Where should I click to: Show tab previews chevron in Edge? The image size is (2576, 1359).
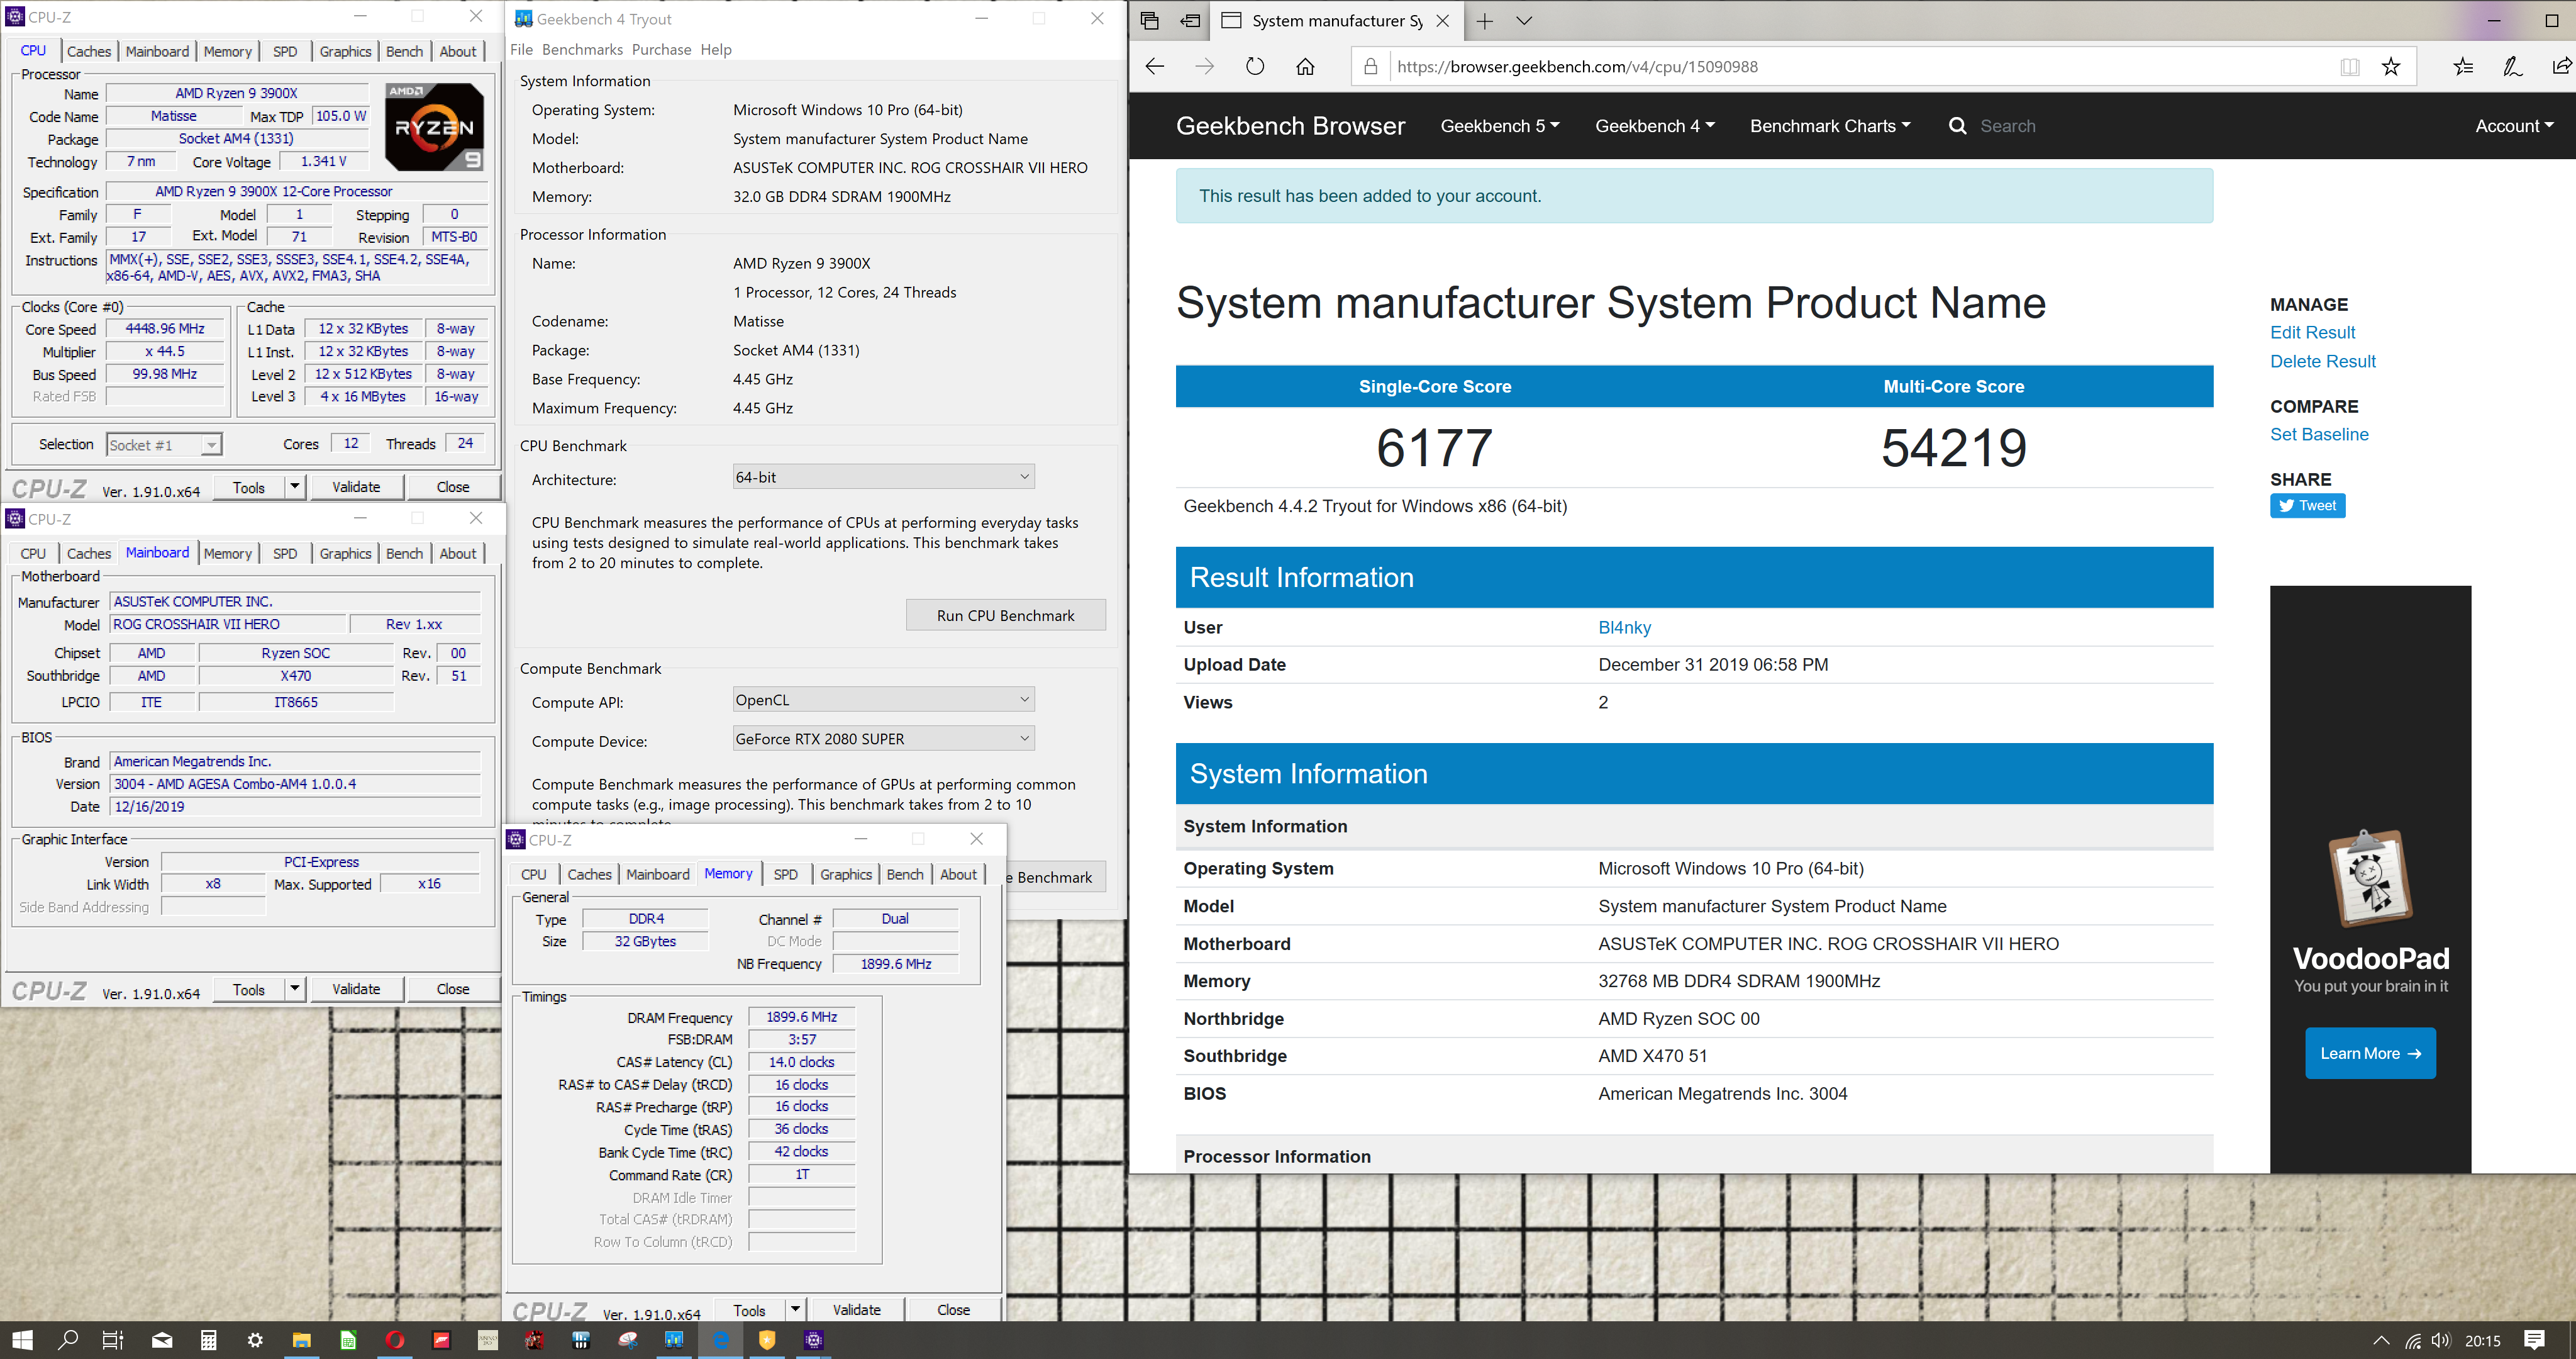pos(1524,20)
